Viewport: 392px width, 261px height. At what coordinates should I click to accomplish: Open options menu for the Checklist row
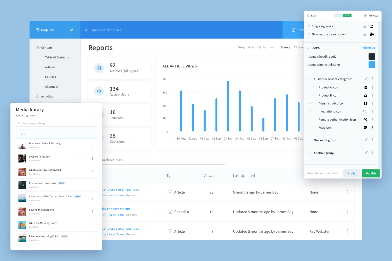click(x=348, y=212)
